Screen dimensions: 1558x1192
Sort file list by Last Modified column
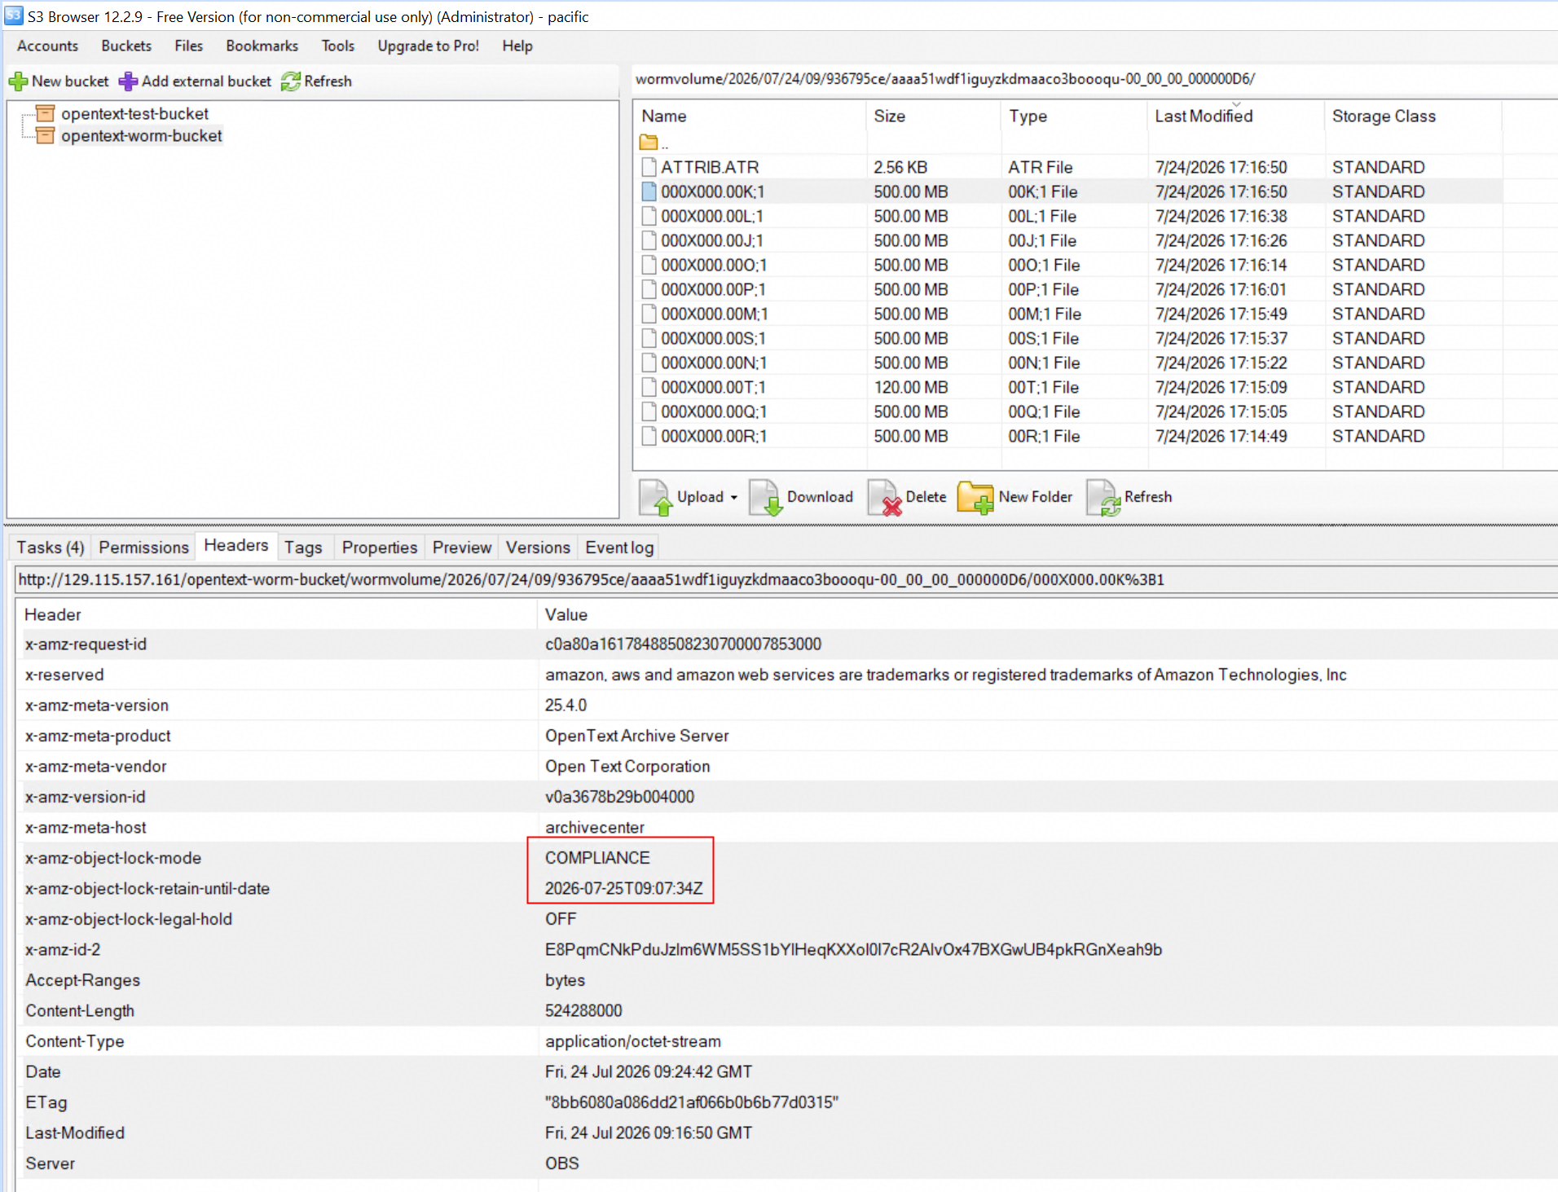1235,116
